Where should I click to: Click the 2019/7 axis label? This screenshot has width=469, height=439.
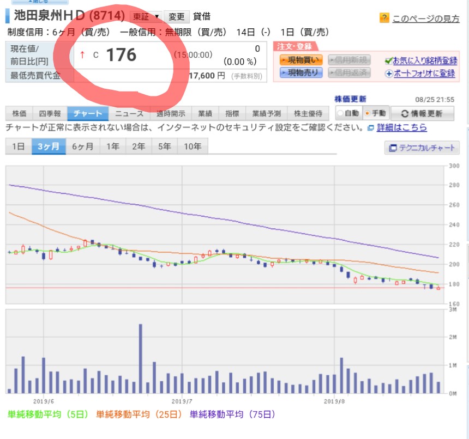click(182, 401)
